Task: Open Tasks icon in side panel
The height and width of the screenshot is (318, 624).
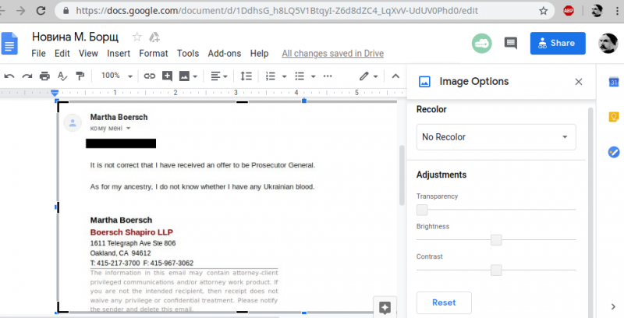Action: point(613,152)
